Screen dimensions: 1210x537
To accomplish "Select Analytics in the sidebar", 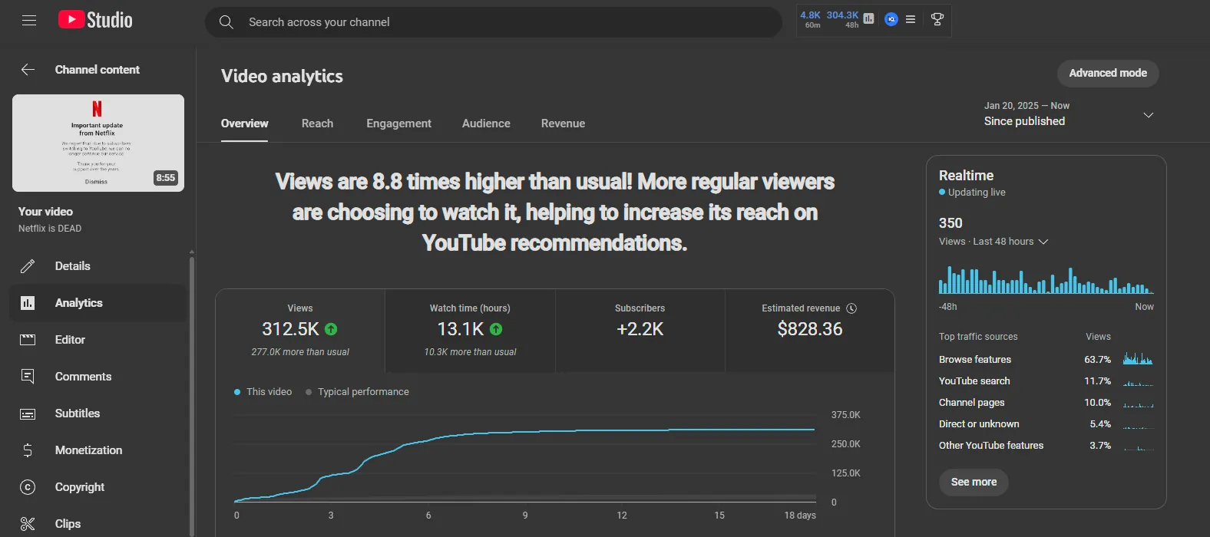I will pos(98,303).
